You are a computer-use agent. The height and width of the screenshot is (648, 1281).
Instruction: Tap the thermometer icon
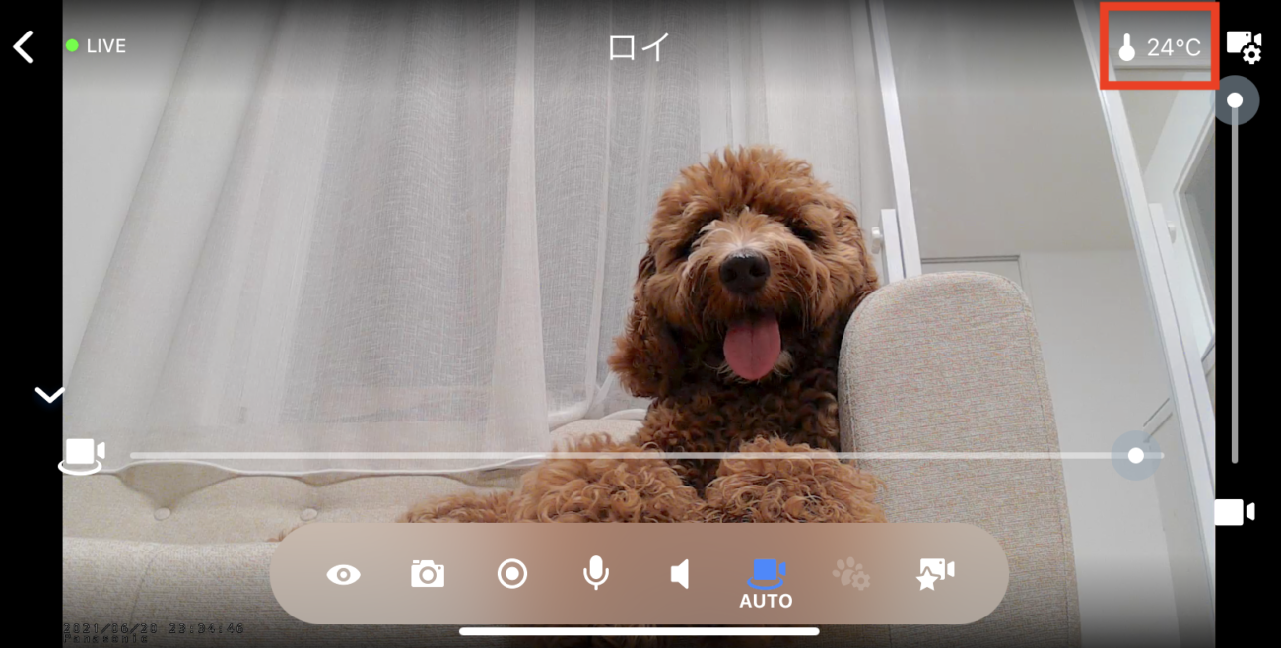coord(1127,47)
